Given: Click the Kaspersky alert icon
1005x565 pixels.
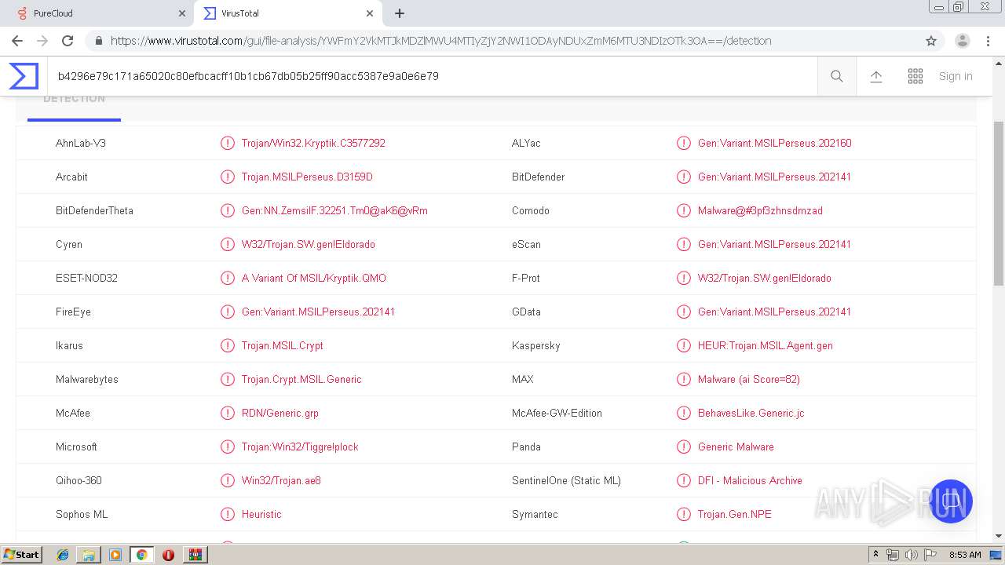Looking at the screenshot, I should (x=684, y=345).
